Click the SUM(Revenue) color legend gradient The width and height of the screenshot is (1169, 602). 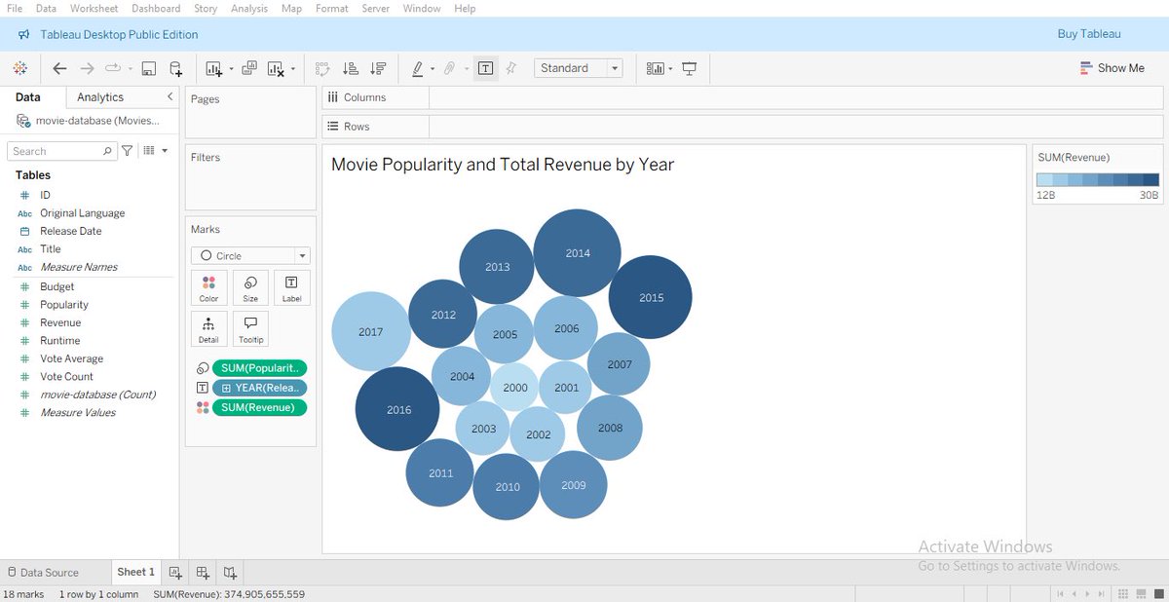tap(1098, 179)
